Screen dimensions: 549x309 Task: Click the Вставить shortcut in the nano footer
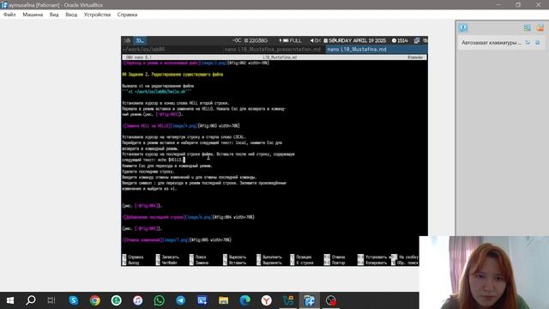[x=234, y=263]
